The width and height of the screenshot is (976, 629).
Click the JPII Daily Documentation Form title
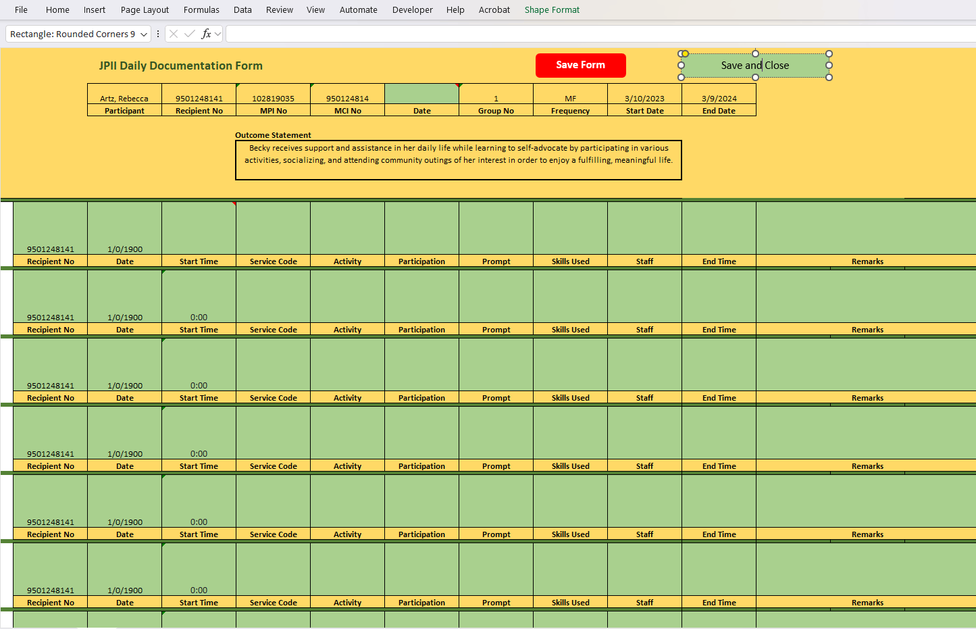pos(181,66)
